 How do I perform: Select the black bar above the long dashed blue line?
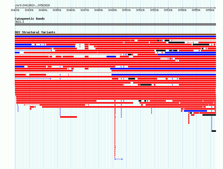coord(209,115)
